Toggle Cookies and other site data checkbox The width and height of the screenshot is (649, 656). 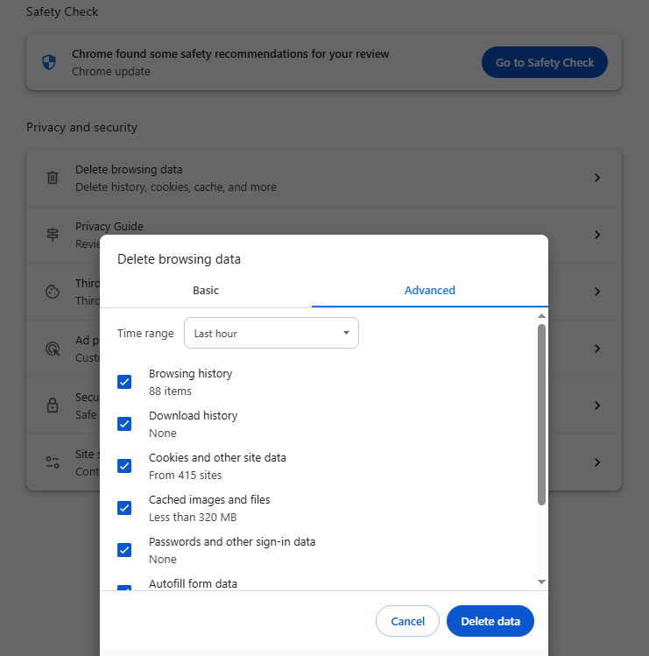click(x=124, y=466)
